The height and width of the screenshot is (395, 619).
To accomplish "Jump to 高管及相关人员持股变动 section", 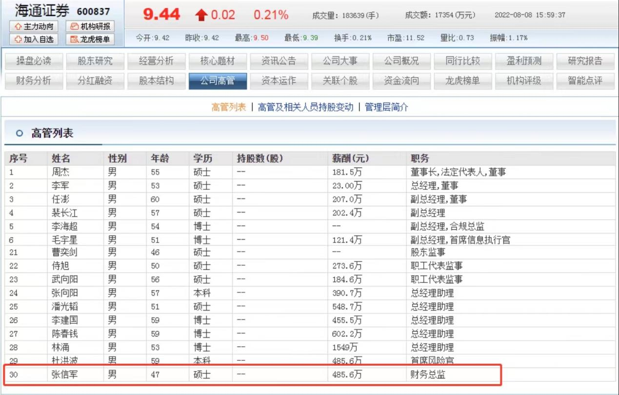I will pyautogui.click(x=305, y=107).
